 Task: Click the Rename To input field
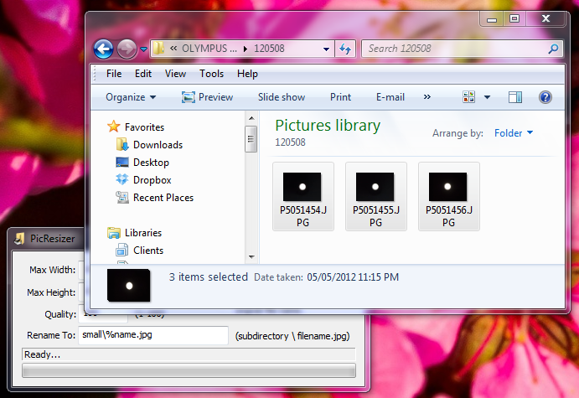coord(153,336)
